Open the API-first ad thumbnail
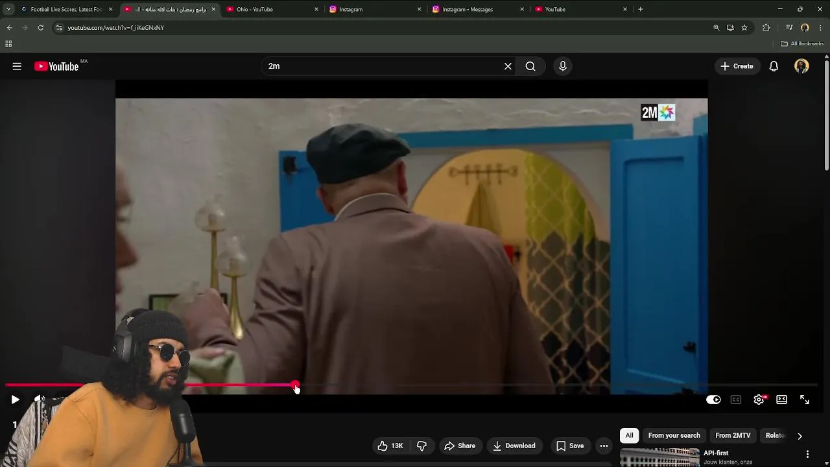The width and height of the screenshot is (830, 467). 659,457
